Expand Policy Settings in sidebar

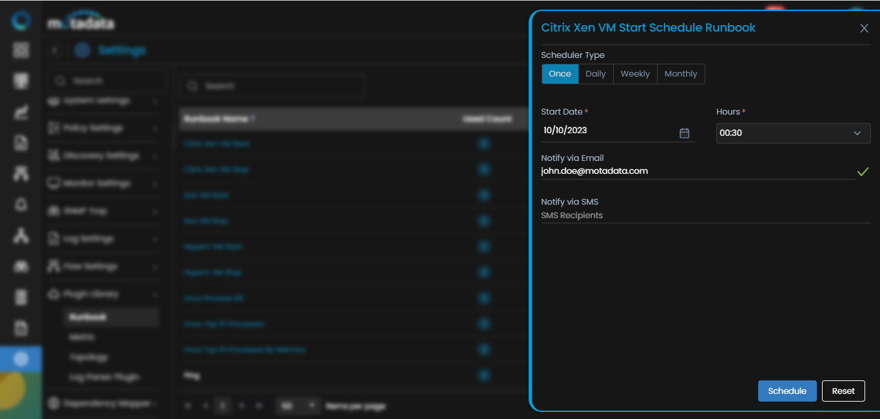[103, 128]
